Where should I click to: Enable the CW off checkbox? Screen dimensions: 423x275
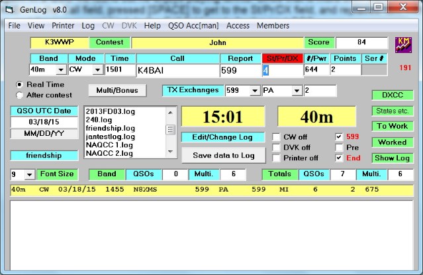click(x=277, y=137)
